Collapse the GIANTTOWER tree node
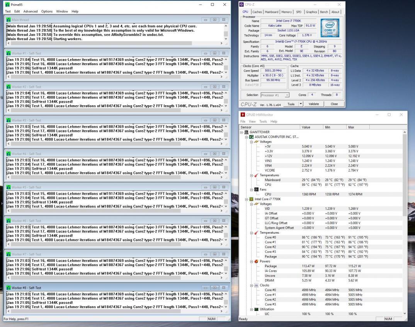Viewport: 415px width, 327px height. [x=242, y=132]
